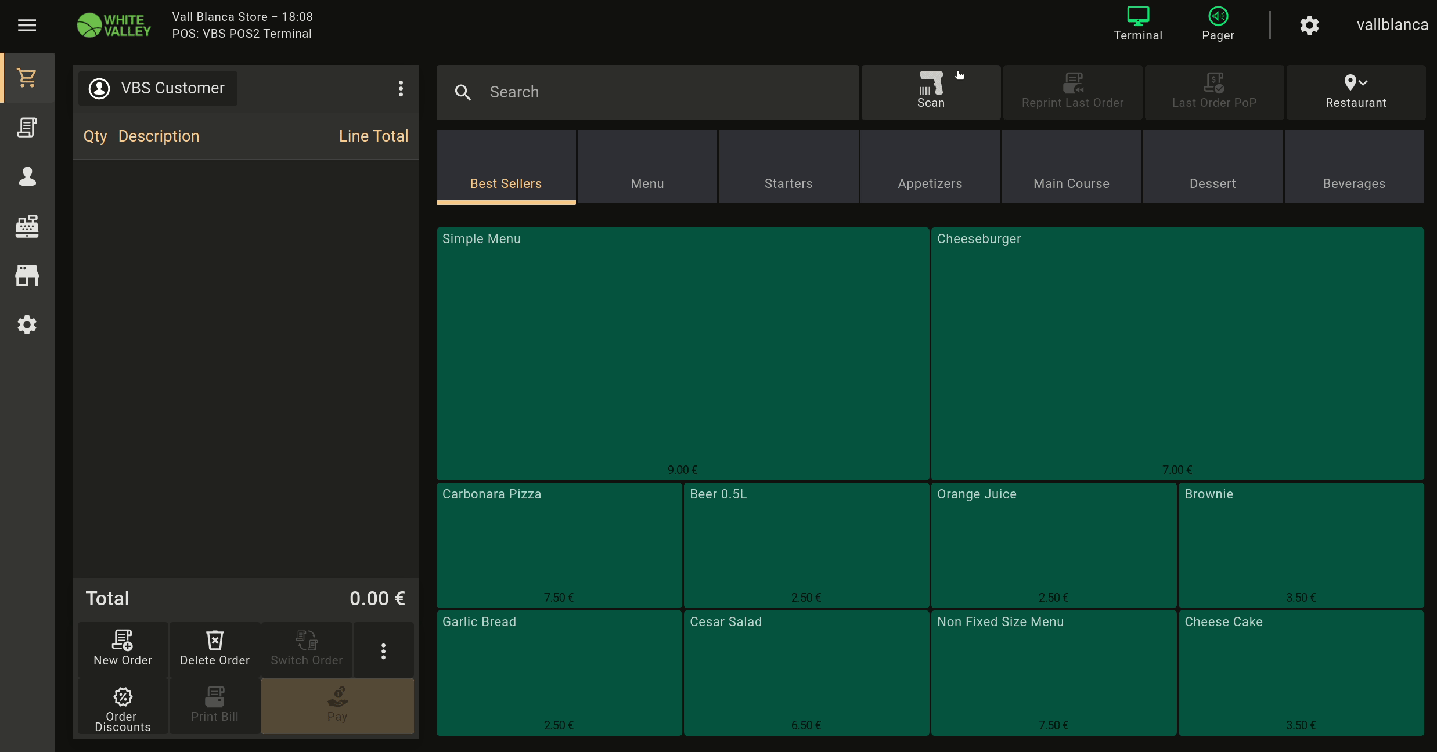Open the store sidebar icon

point(27,275)
